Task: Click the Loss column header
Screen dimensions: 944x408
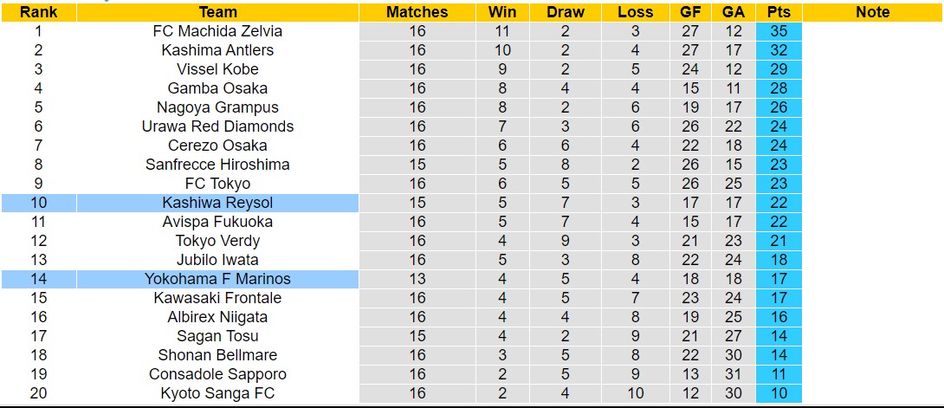Action: (636, 12)
